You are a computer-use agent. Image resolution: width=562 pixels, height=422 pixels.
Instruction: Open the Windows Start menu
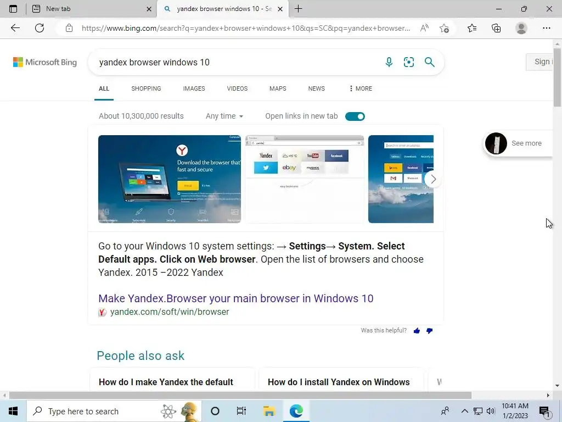point(13,411)
